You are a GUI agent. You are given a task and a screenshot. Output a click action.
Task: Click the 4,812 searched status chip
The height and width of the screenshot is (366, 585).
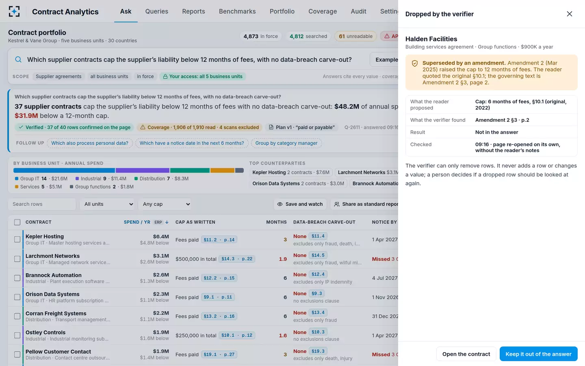(308, 36)
